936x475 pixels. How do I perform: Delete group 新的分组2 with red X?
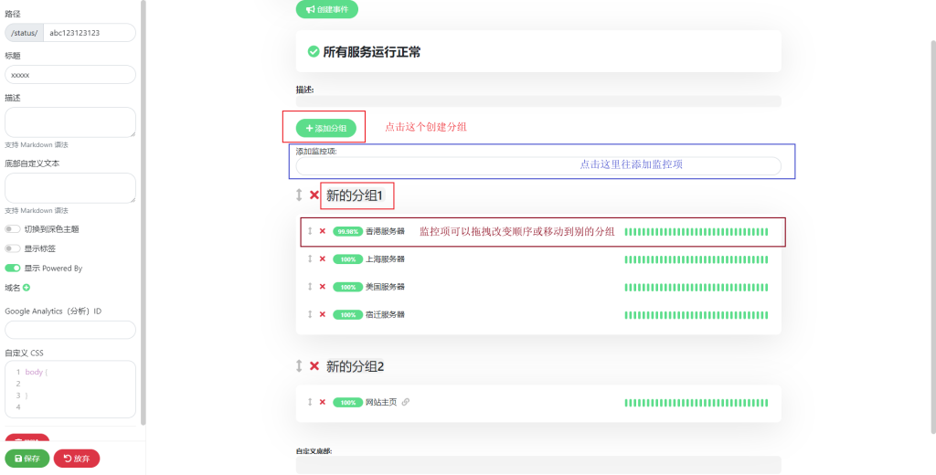[x=314, y=365]
